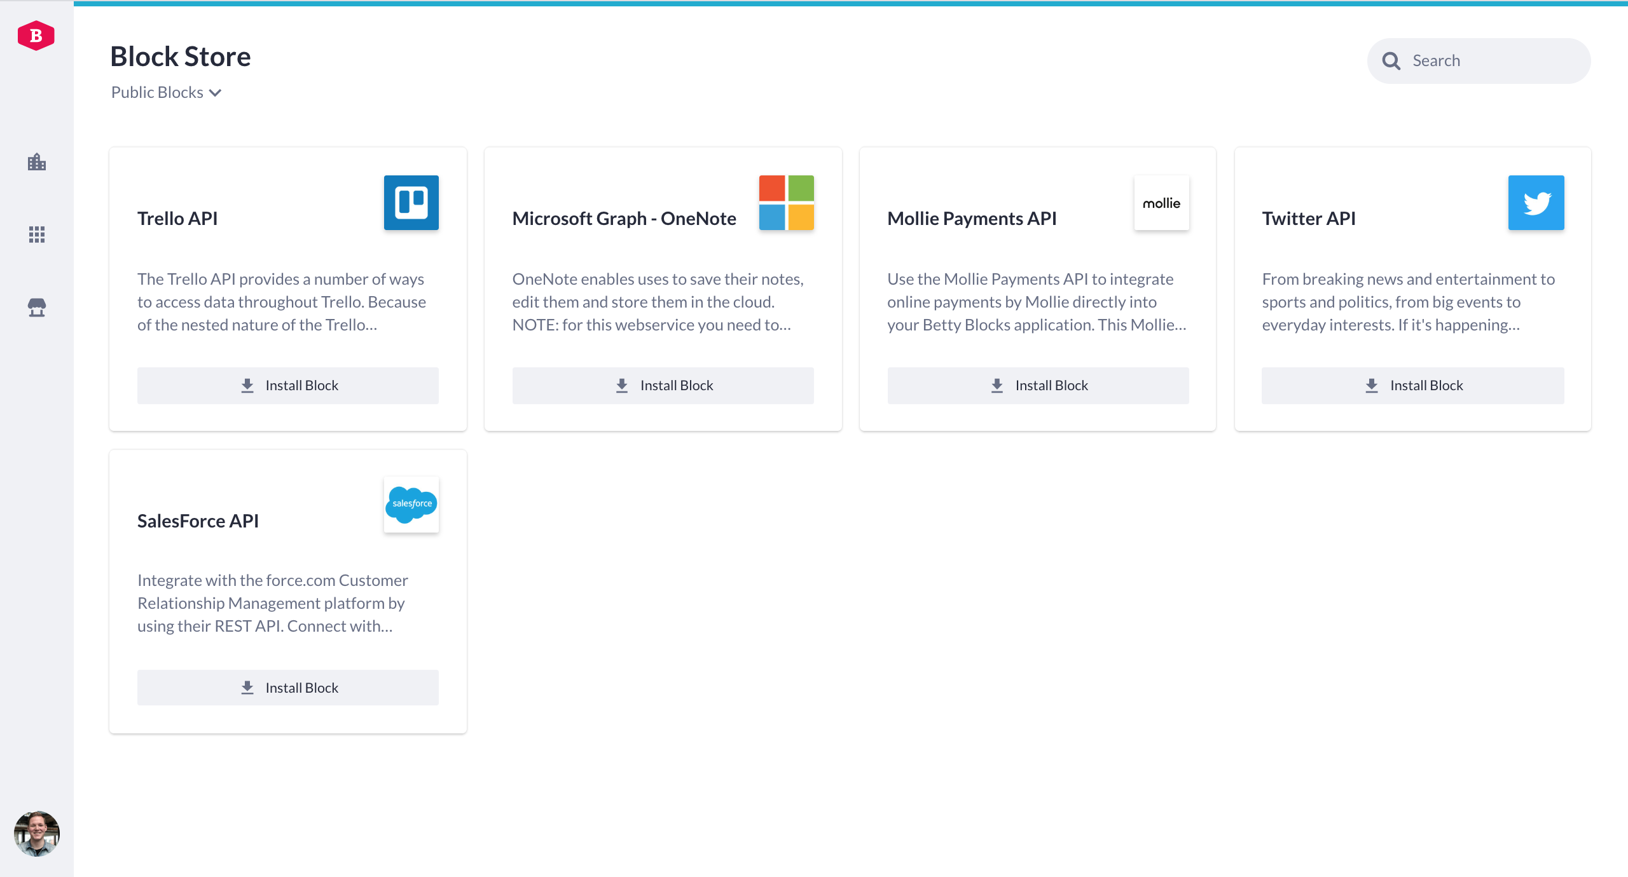
Task: Install the Twitter API block
Action: pos(1413,386)
